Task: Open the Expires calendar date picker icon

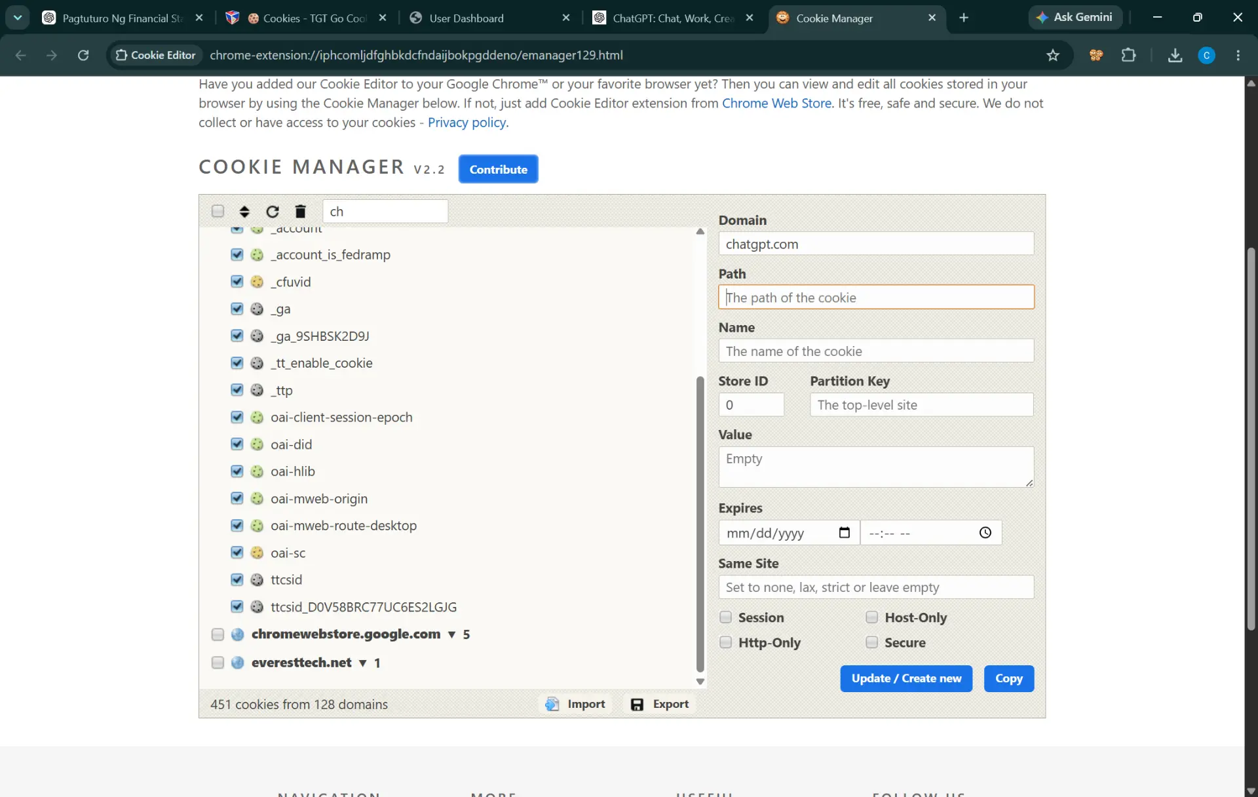Action: pyautogui.click(x=844, y=532)
